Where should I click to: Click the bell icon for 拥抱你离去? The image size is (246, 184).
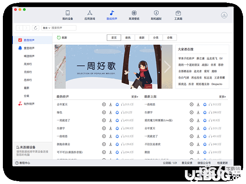pos(117,144)
